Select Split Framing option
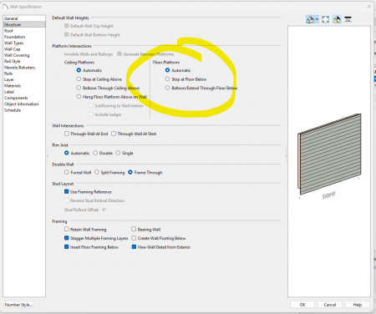 point(97,172)
